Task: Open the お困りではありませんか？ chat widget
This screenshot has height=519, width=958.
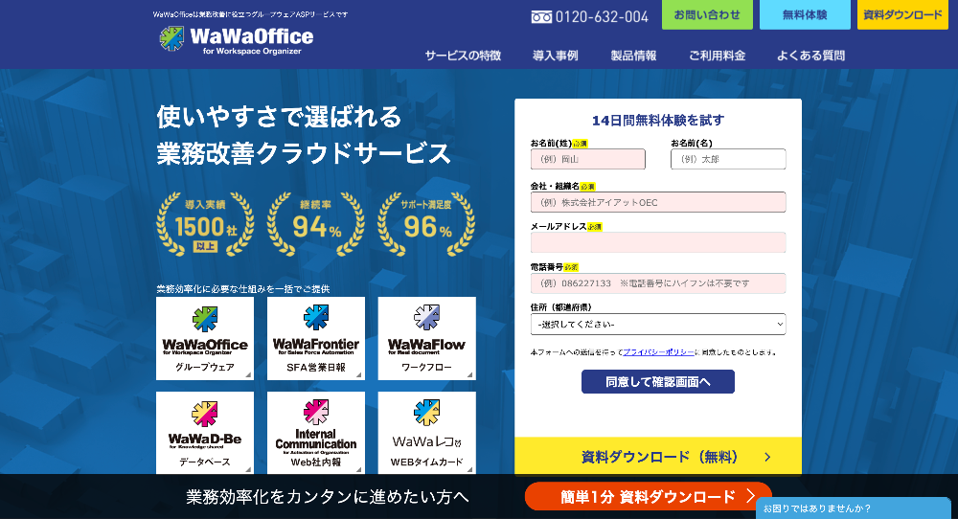Action: [854, 508]
